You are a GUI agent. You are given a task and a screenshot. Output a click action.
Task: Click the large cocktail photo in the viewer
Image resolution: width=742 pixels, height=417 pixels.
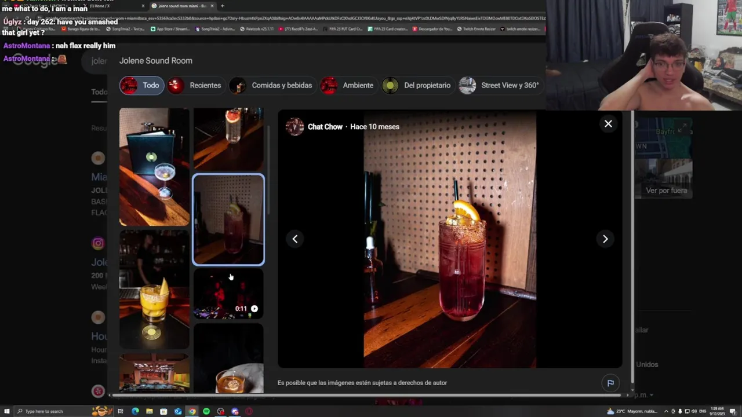coord(450,239)
